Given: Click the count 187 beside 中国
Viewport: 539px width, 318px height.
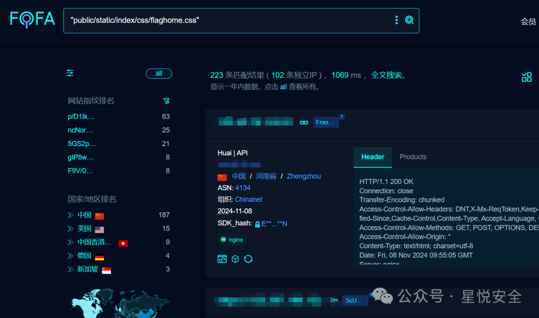Looking at the screenshot, I should (x=164, y=215).
